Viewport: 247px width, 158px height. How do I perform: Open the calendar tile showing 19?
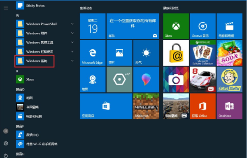coord(93,26)
